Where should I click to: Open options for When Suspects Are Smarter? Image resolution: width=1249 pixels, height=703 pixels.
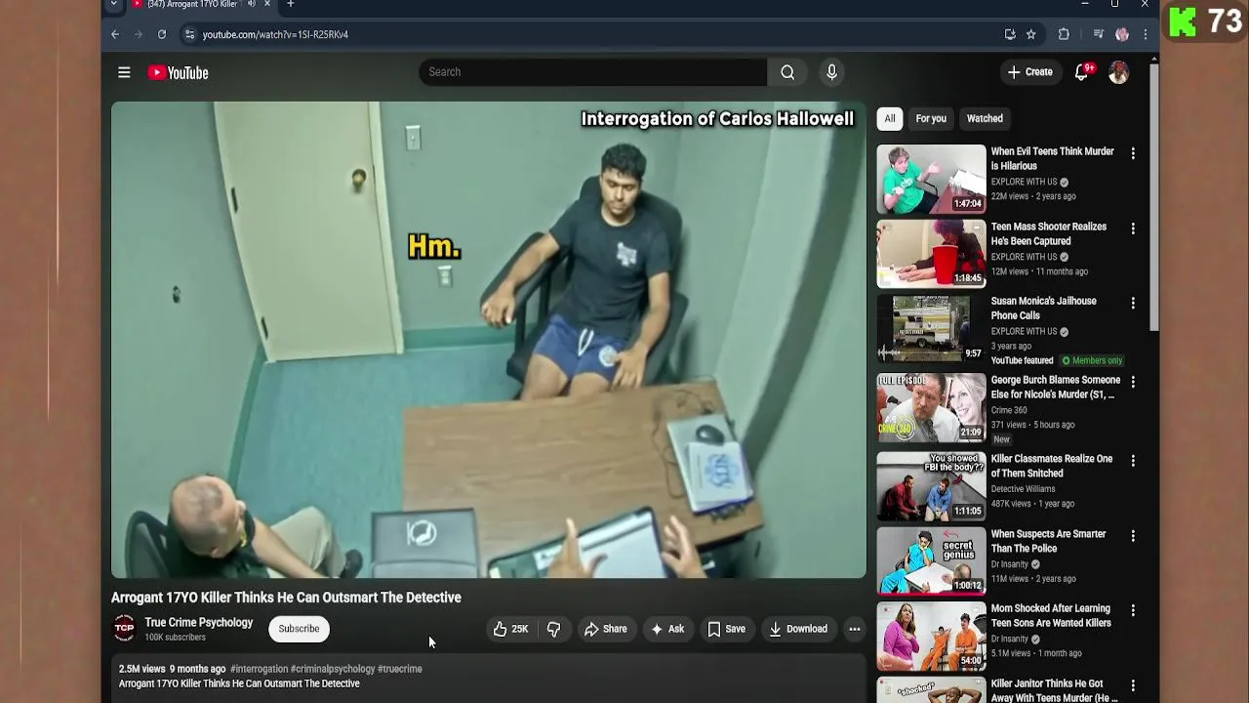(x=1133, y=536)
